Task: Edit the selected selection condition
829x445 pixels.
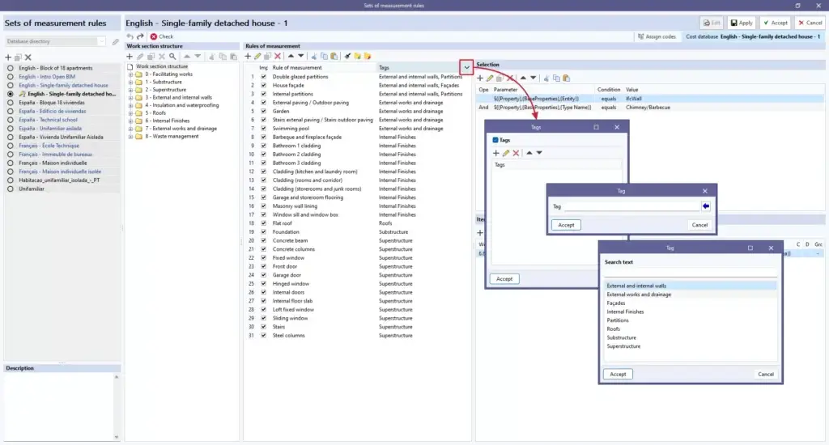Action: 490,78
